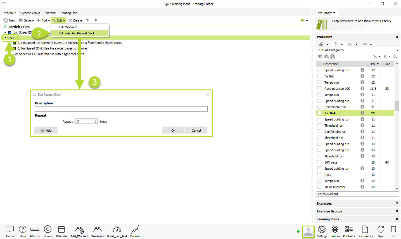Expand the Training Plans section
This screenshot has height=239, width=401.
pyautogui.click(x=397, y=219)
